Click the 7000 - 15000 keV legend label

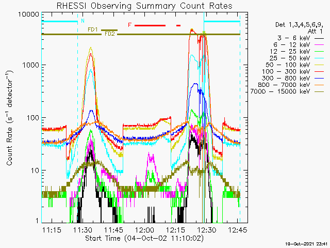pyautogui.click(x=280, y=91)
